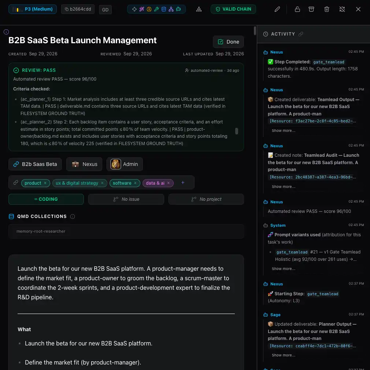Screen dimensions: 370x370
Task: Close the task detail panel
Action: pyautogui.click(x=358, y=9)
